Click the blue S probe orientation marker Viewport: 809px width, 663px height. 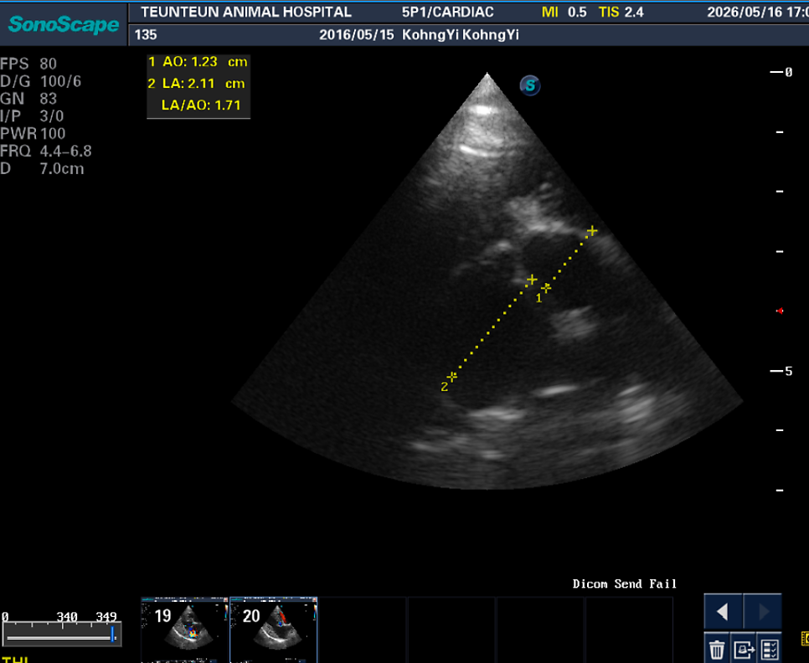[x=530, y=85]
